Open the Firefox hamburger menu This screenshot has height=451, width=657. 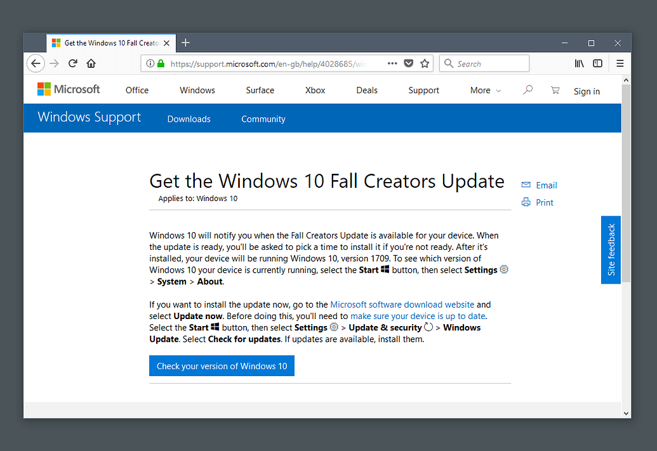click(620, 63)
